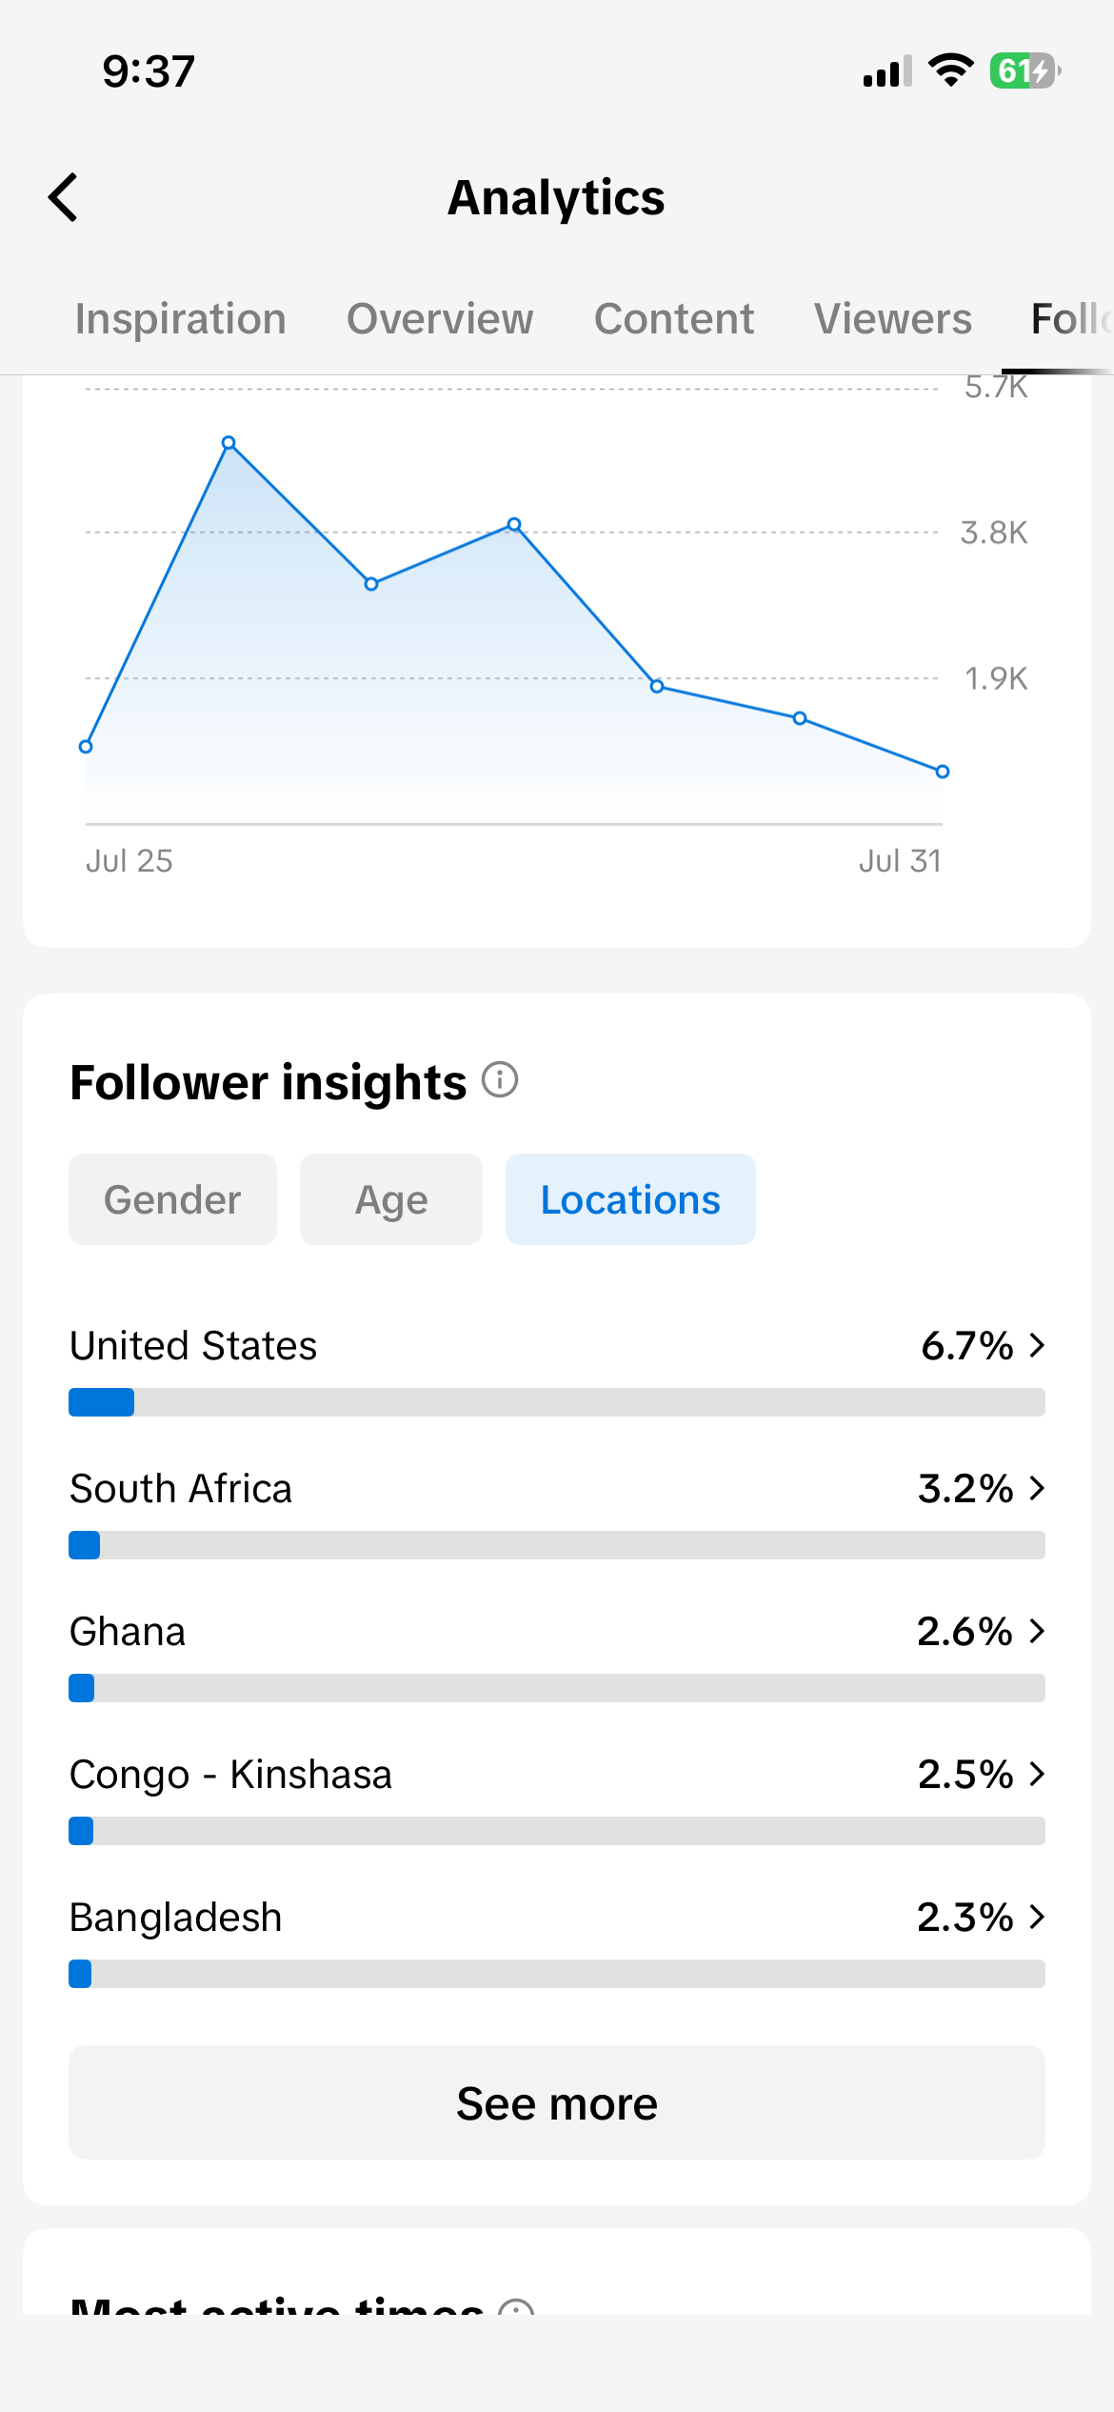The image size is (1114, 2412).
Task: Tap the back arrow icon
Action: (63, 197)
